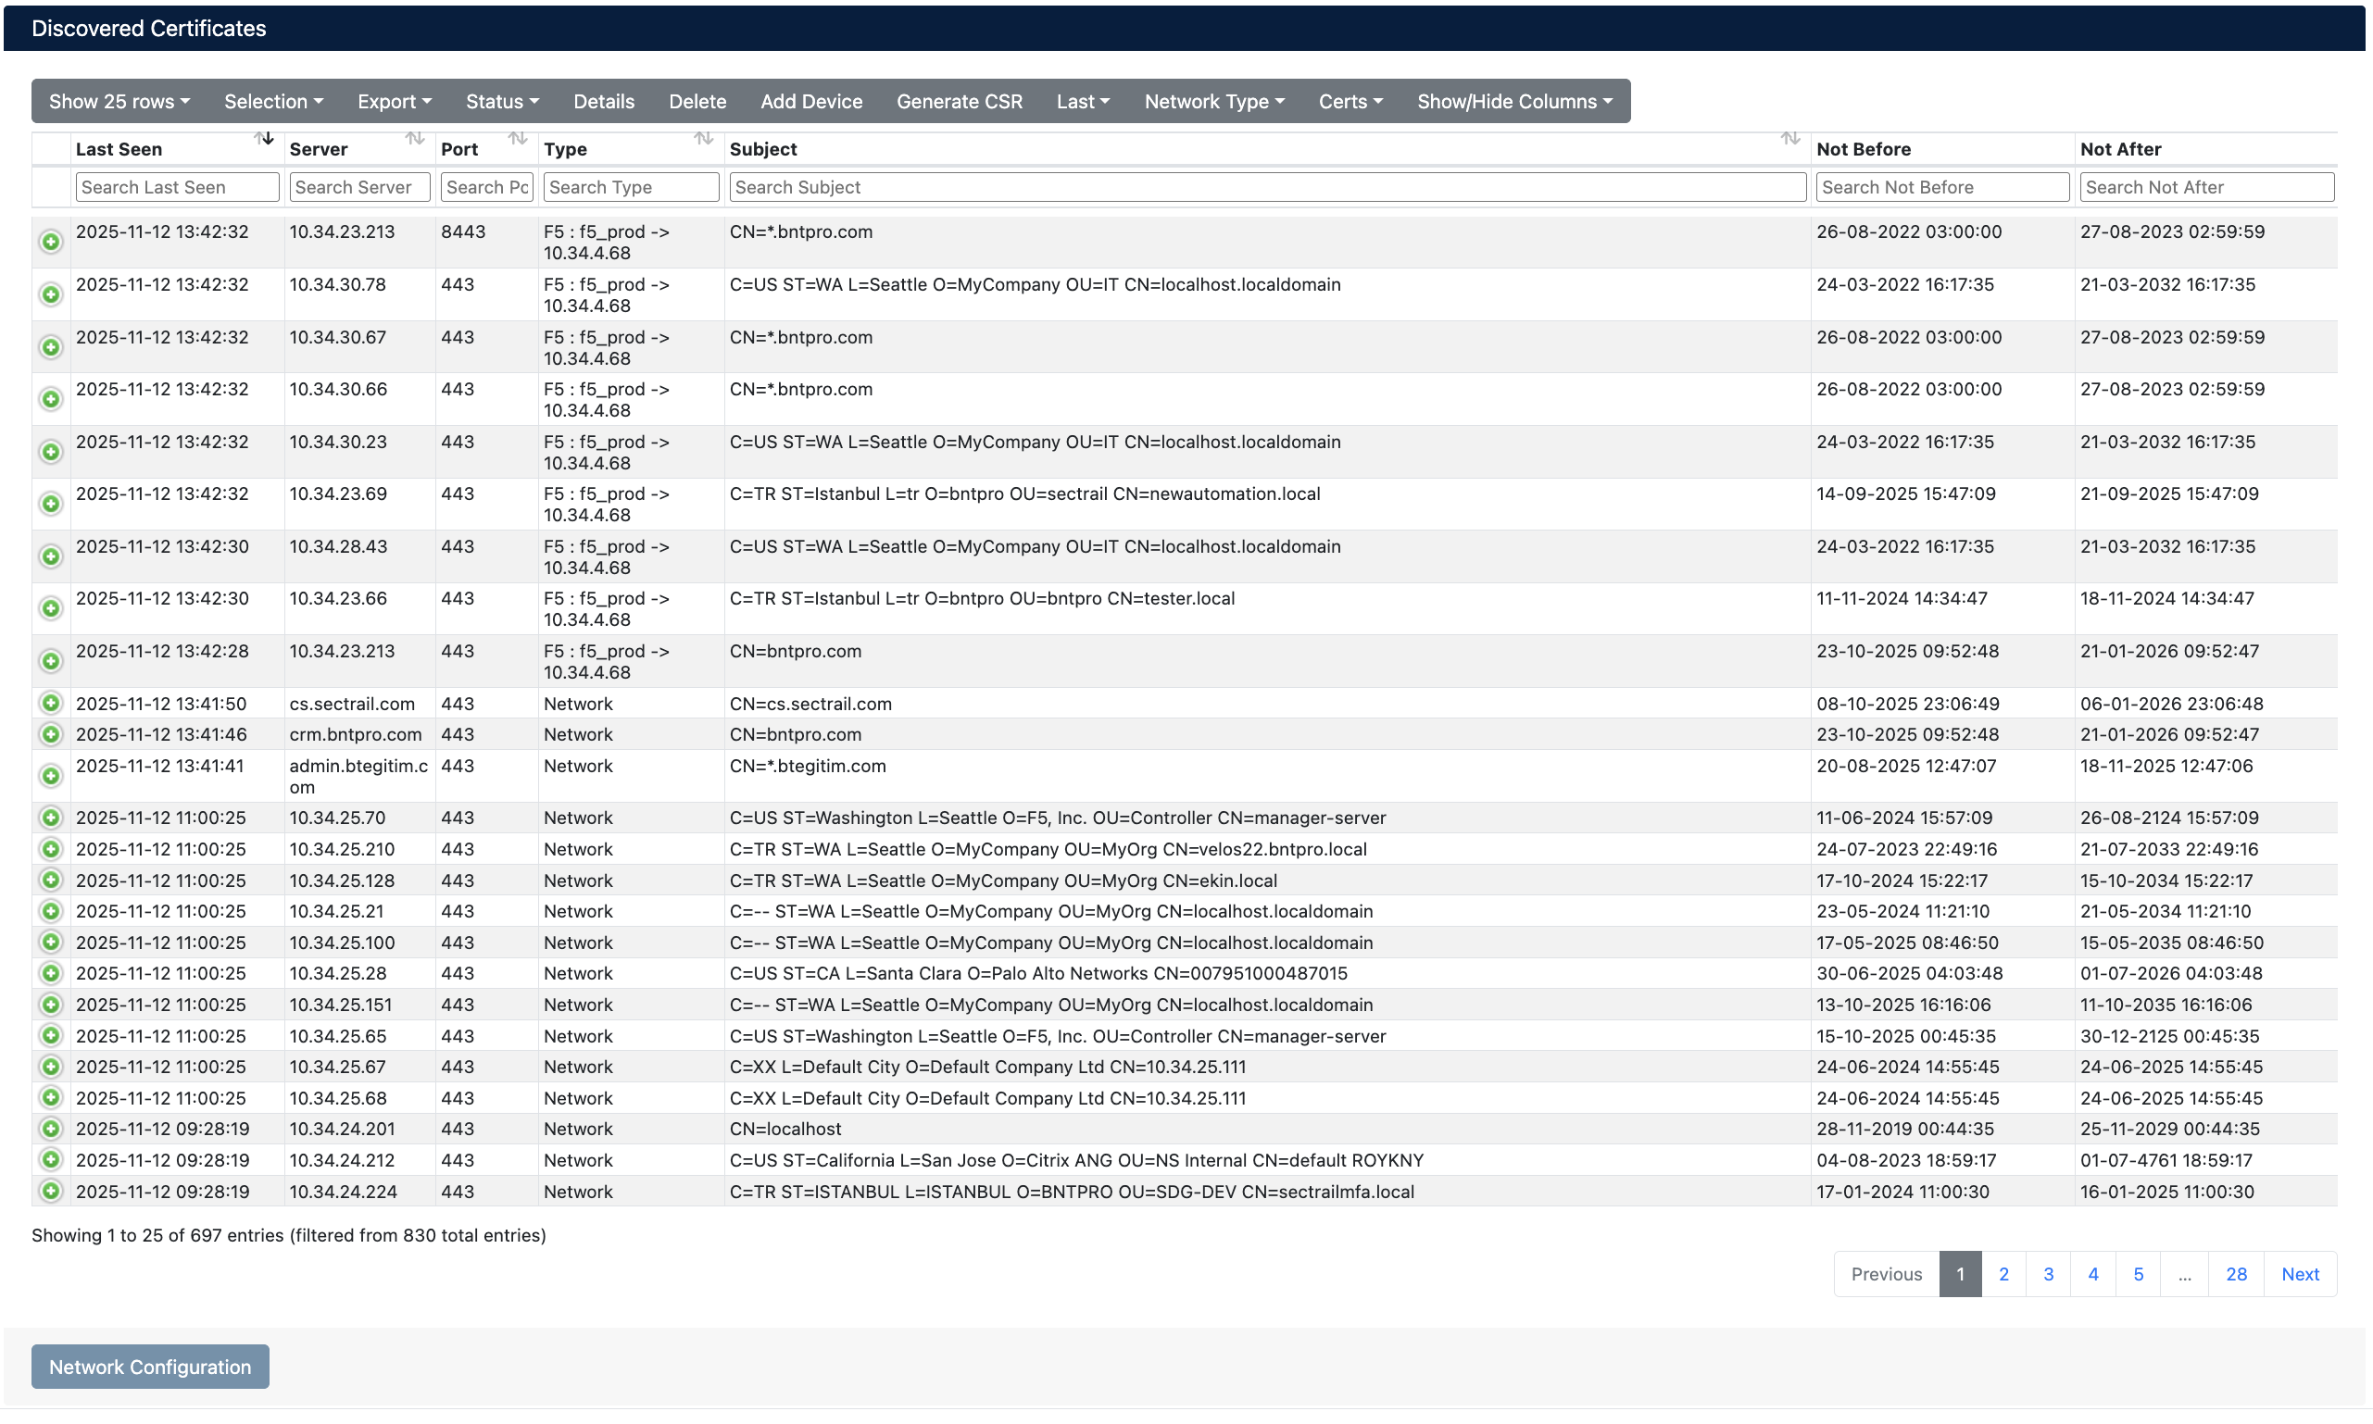Go to page 3 of results
This screenshot has width=2373, height=1424.
tap(2049, 1273)
